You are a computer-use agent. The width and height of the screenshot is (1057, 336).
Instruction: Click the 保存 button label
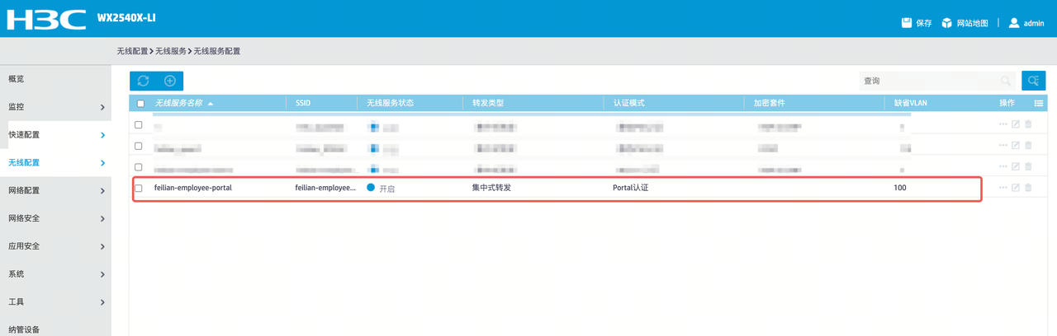point(924,23)
